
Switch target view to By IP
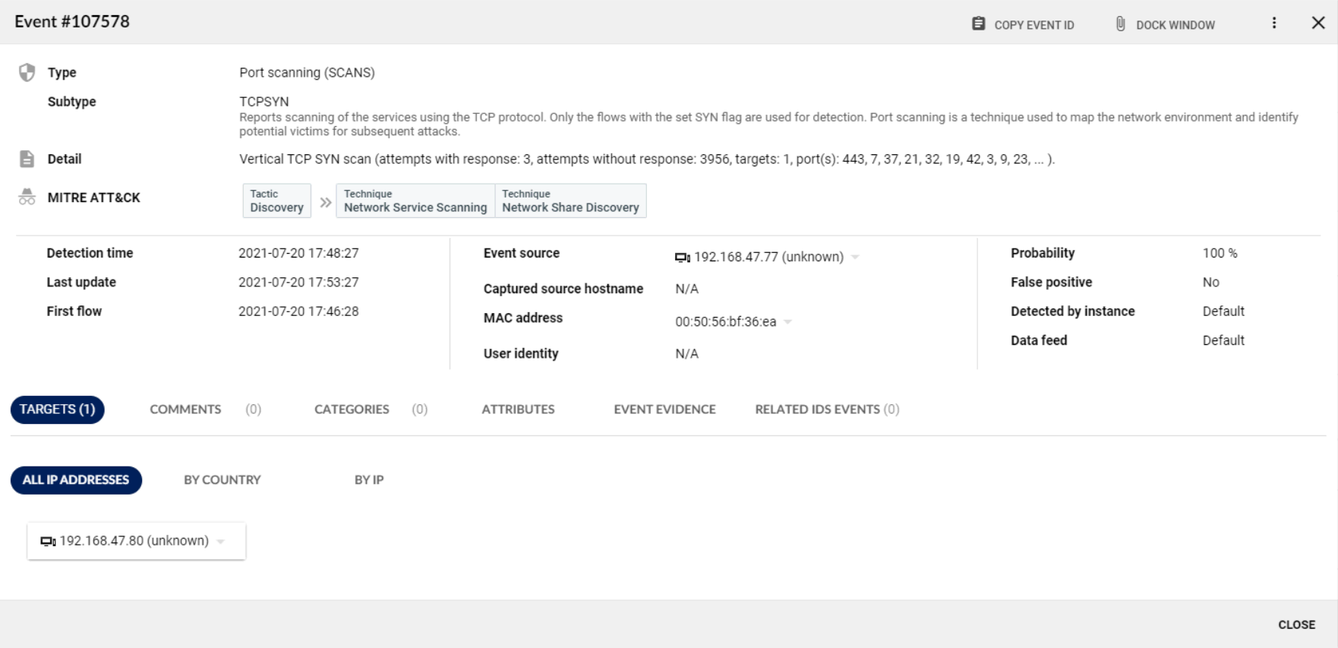pos(369,480)
